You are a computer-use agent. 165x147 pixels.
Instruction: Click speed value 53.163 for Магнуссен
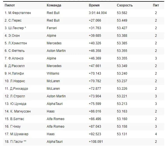point(122,111)
